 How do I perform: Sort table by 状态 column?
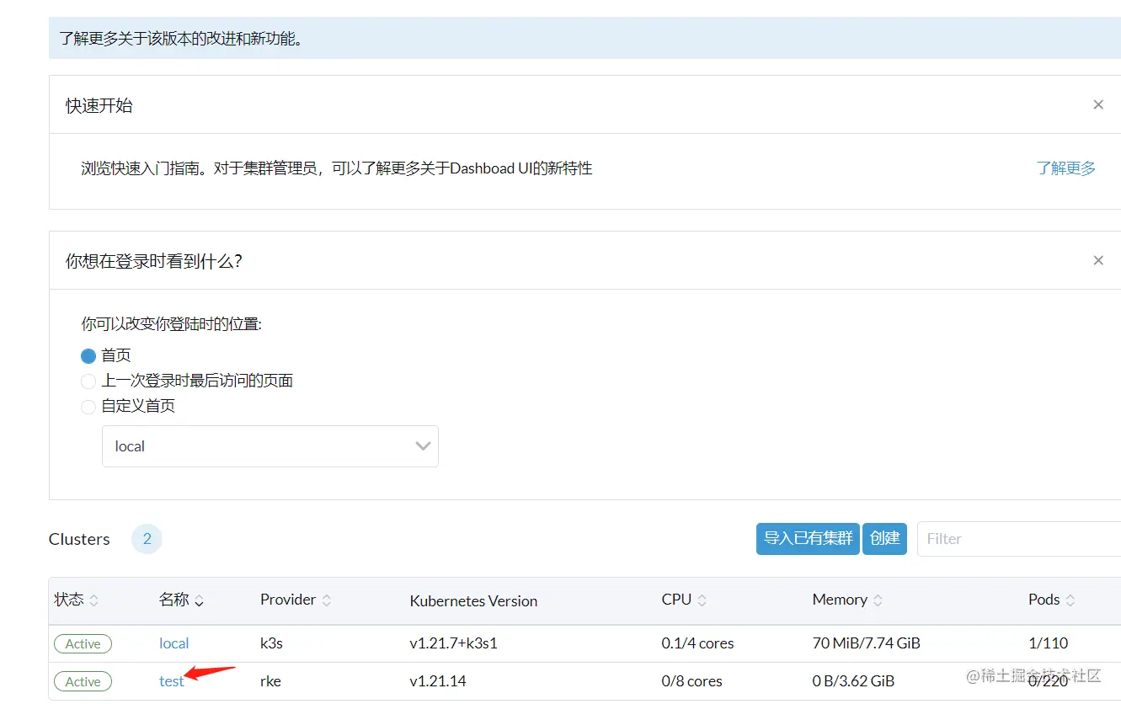point(77,600)
